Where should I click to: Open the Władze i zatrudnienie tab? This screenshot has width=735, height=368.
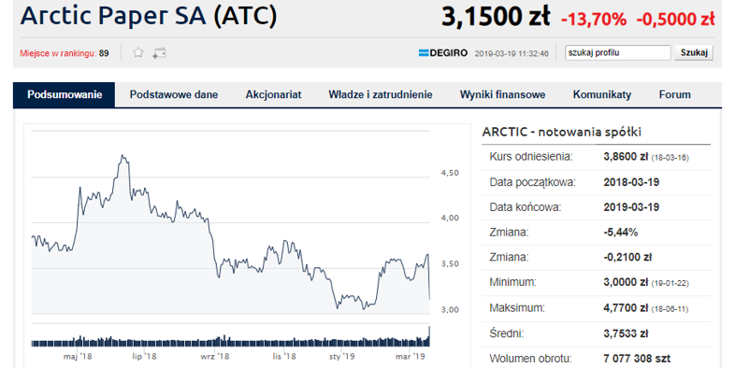(x=381, y=94)
